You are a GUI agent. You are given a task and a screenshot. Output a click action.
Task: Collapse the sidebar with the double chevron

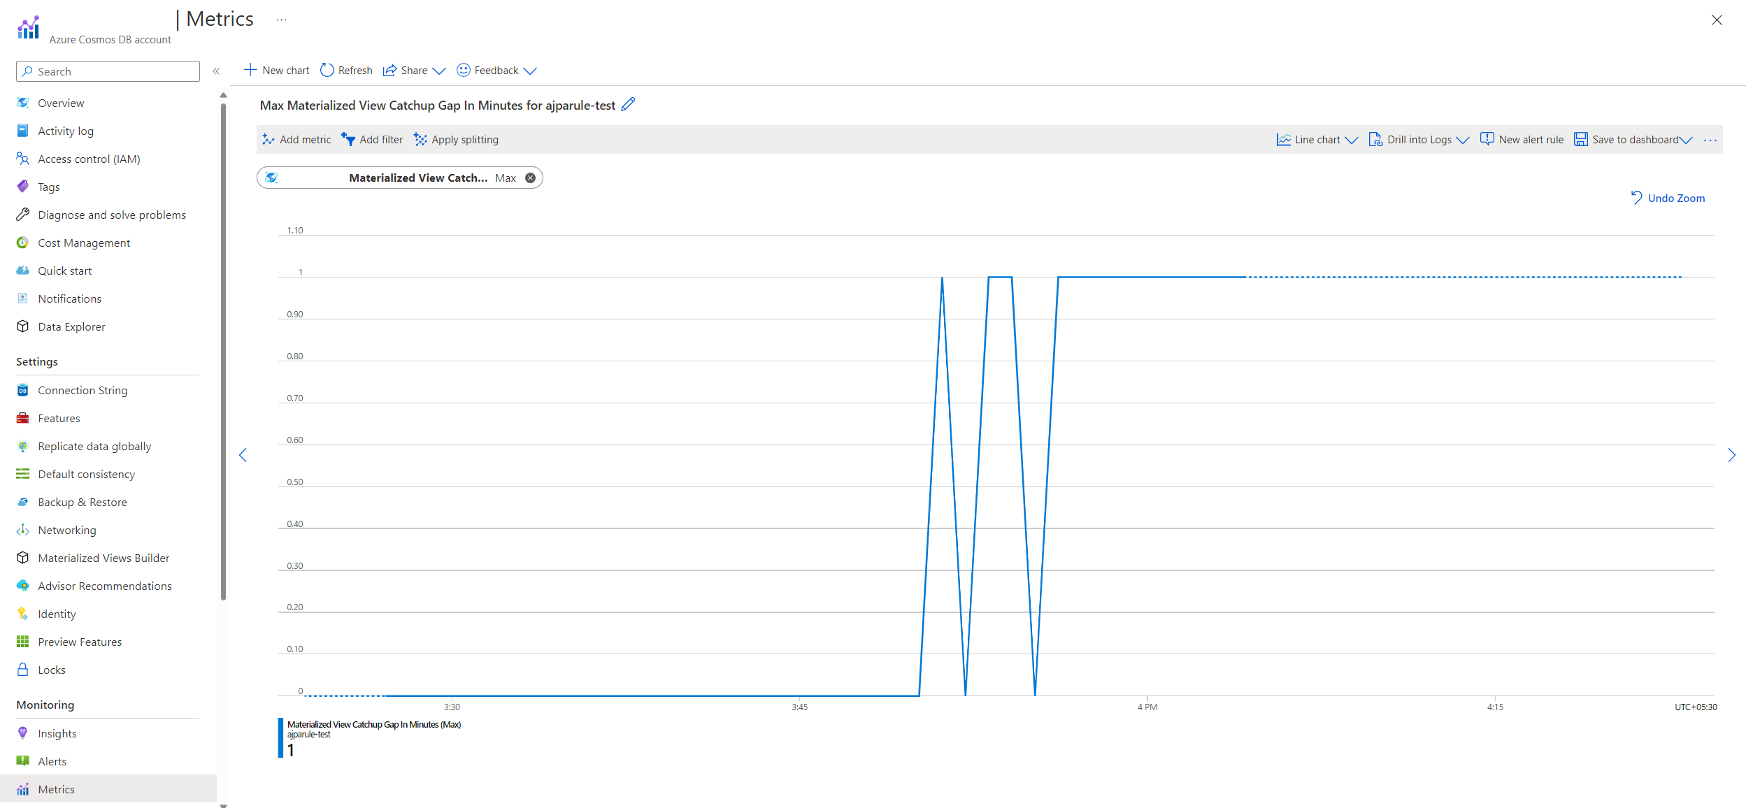[216, 71]
